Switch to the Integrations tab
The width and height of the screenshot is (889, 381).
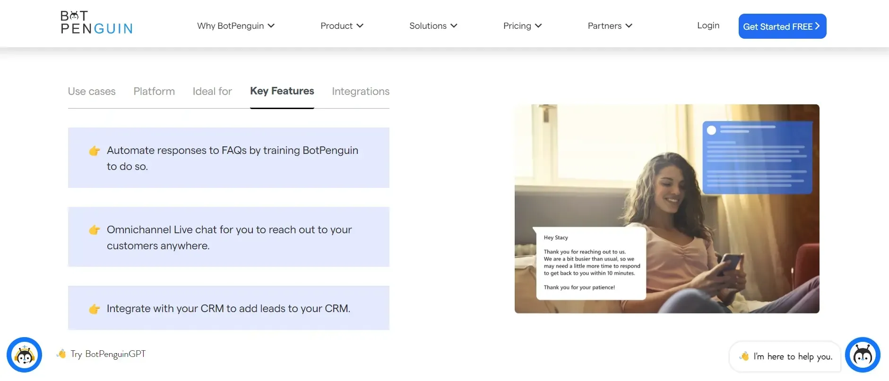pos(361,92)
